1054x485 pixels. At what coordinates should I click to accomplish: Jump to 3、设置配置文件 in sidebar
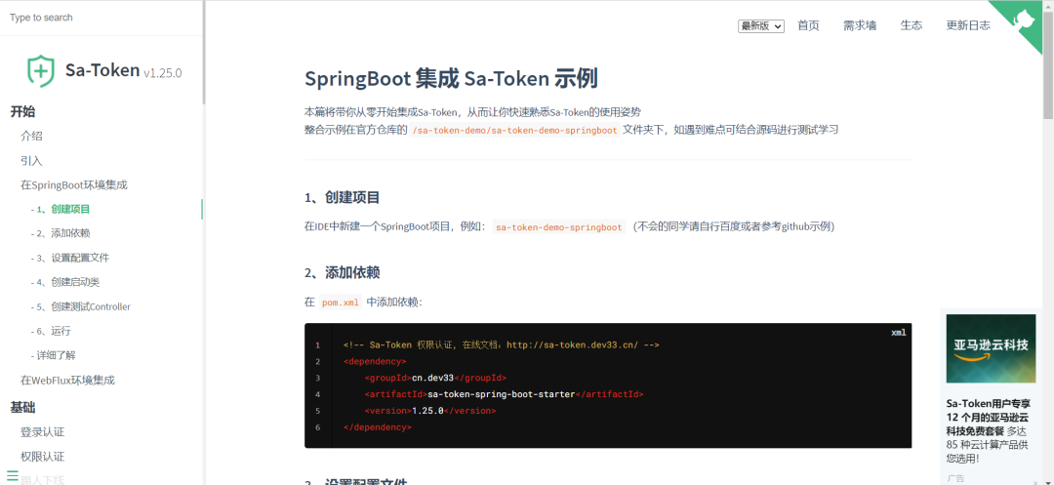click(70, 258)
